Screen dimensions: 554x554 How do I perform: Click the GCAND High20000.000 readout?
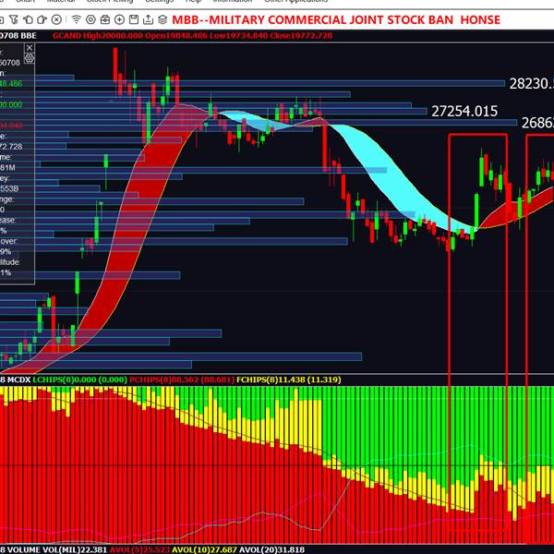(x=98, y=36)
